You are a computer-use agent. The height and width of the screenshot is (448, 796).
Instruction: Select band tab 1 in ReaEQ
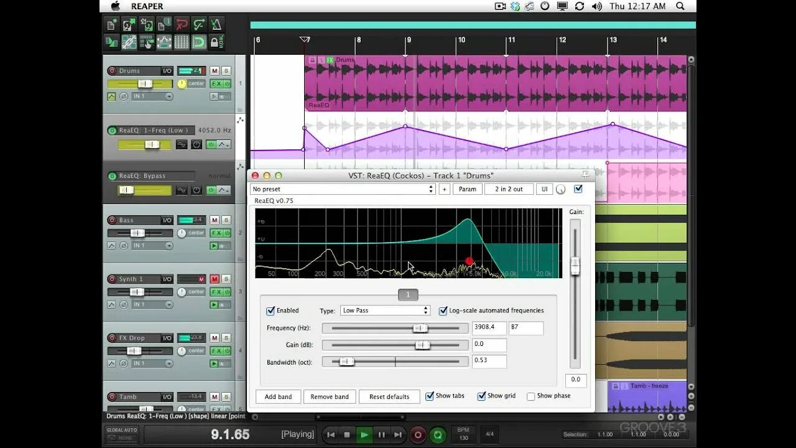[408, 295]
